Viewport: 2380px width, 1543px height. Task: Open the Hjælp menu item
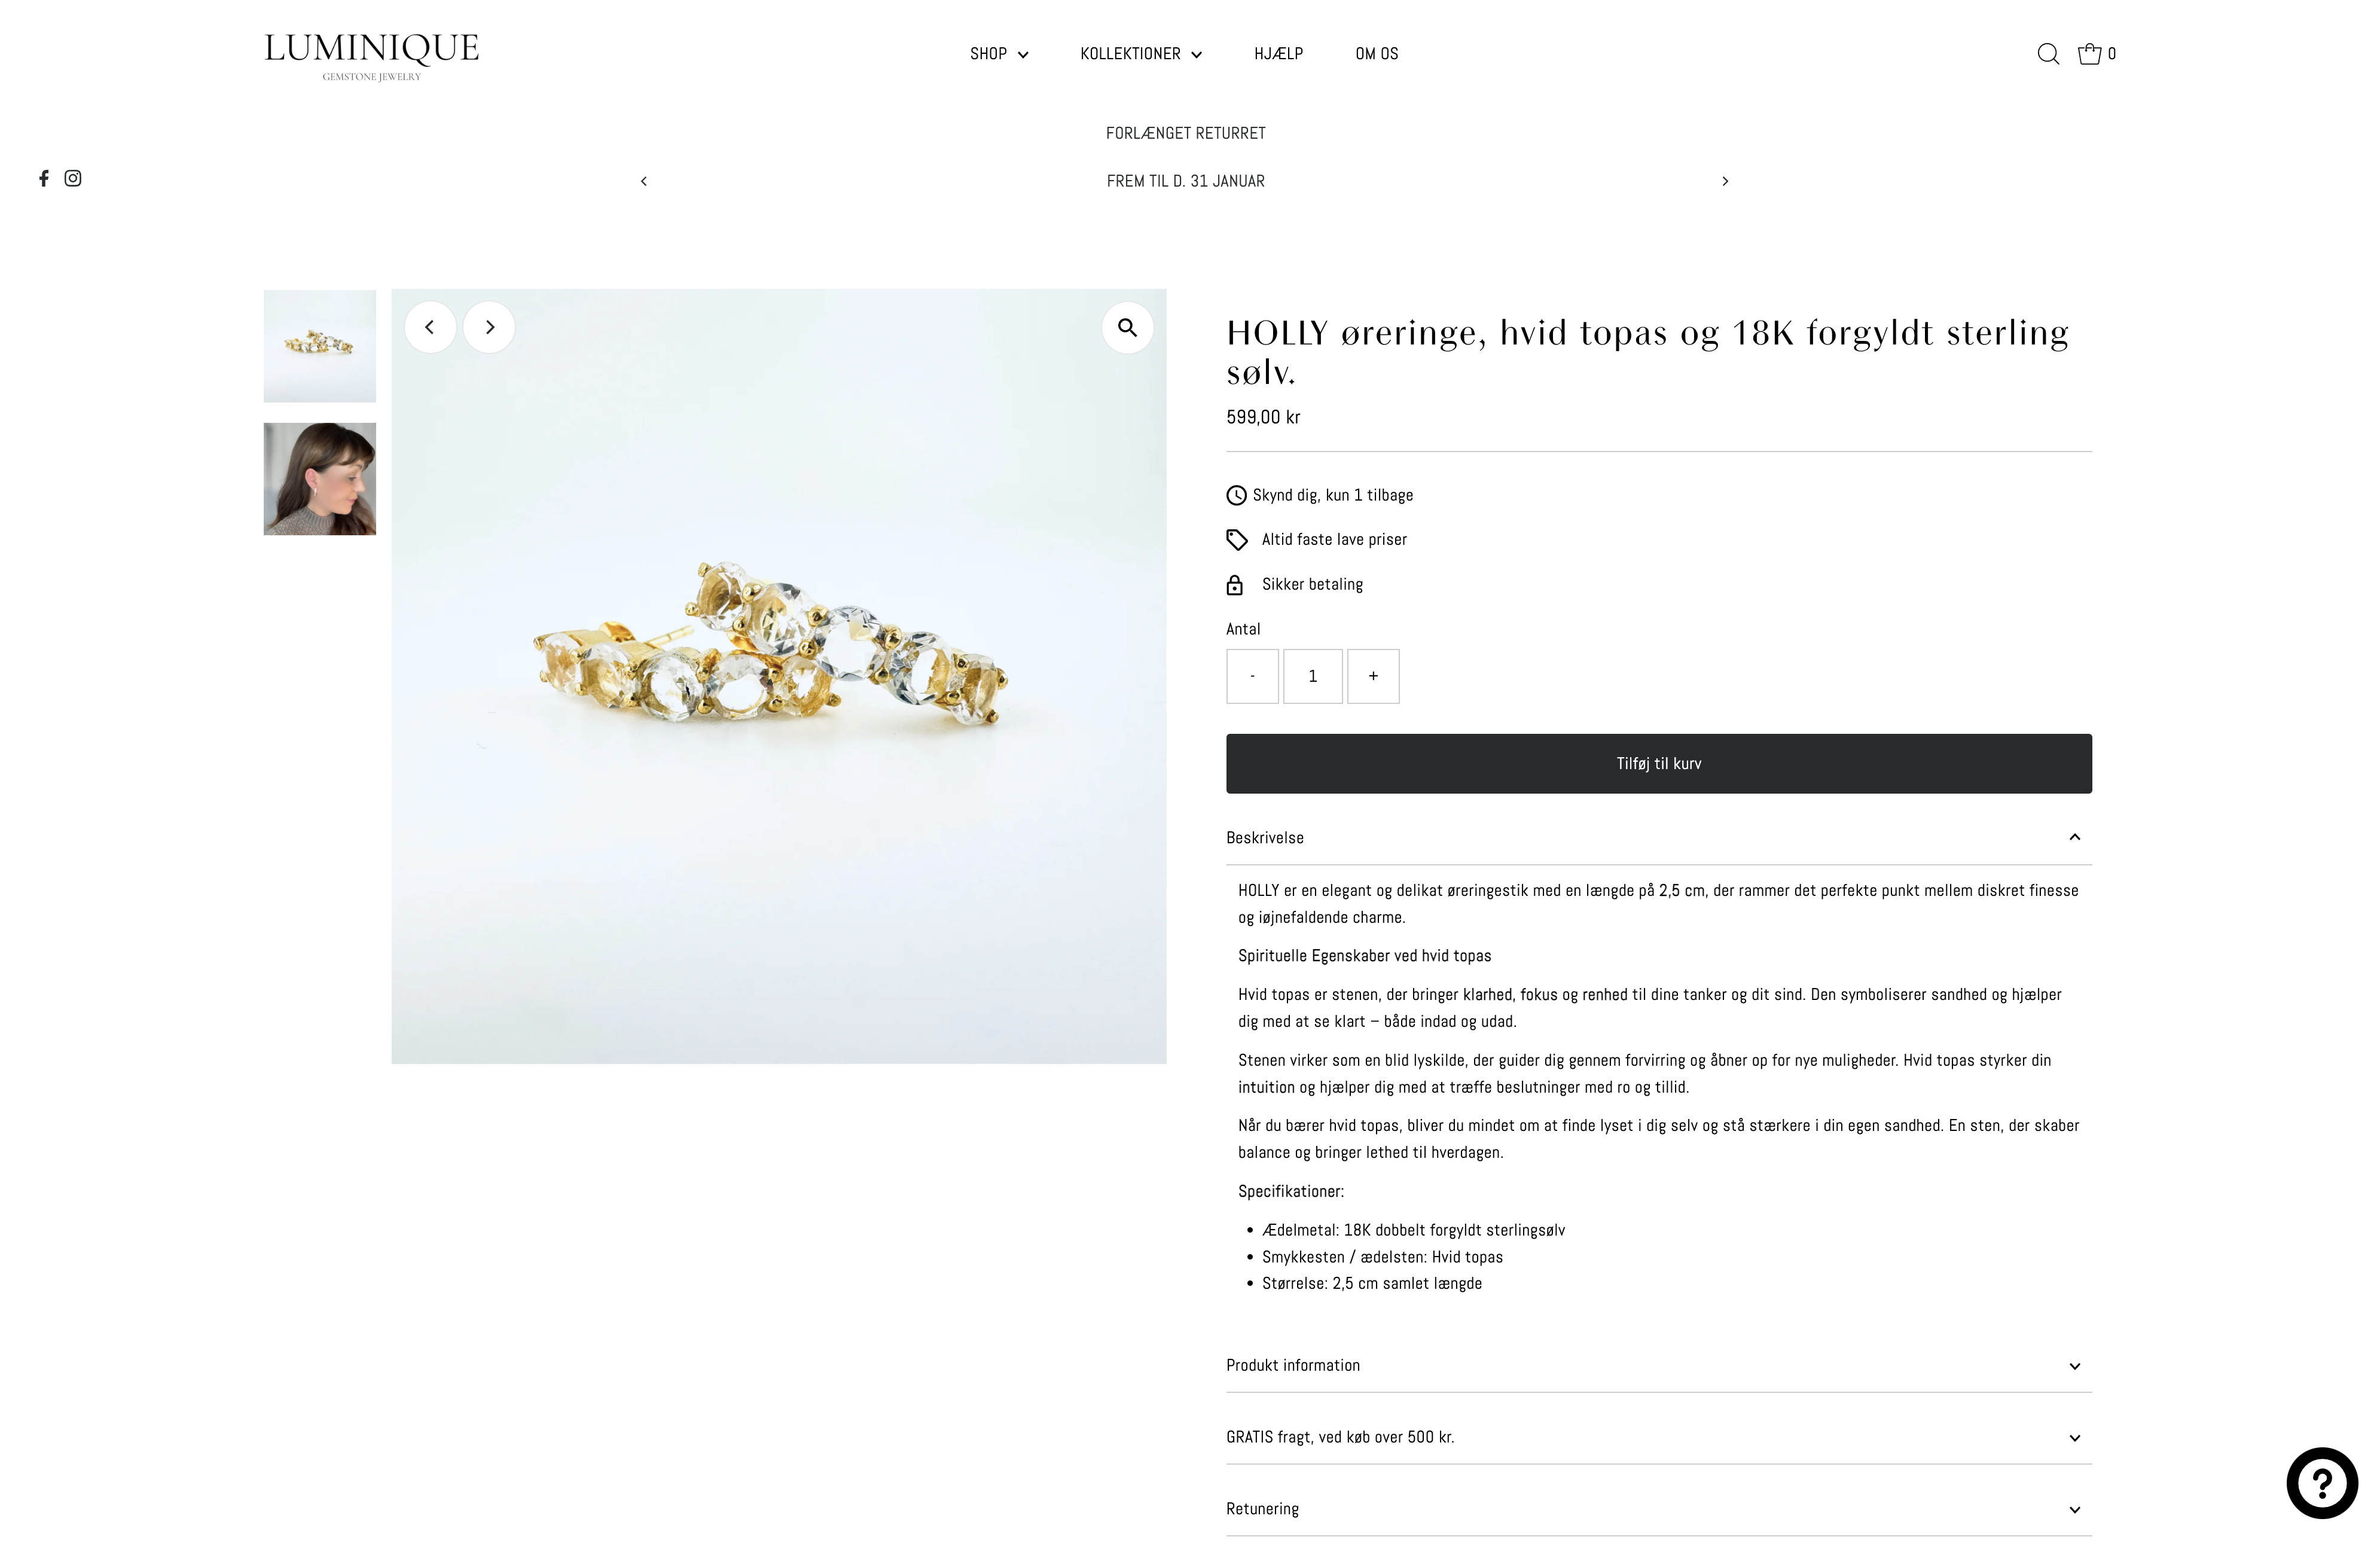tap(1278, 54)
